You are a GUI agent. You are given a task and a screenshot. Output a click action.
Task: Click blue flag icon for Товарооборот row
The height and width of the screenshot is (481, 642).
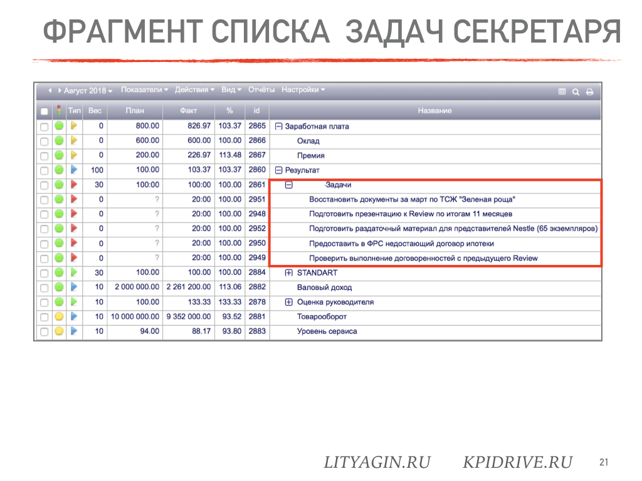pyautogui.click(x=74, y=316)
